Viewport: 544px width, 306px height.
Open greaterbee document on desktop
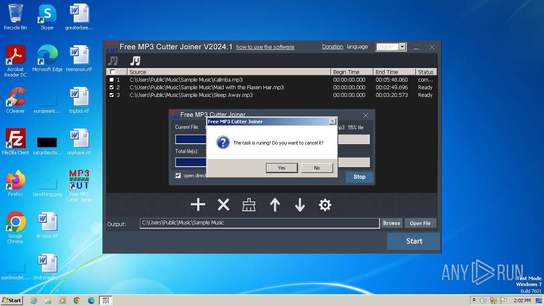79,17
